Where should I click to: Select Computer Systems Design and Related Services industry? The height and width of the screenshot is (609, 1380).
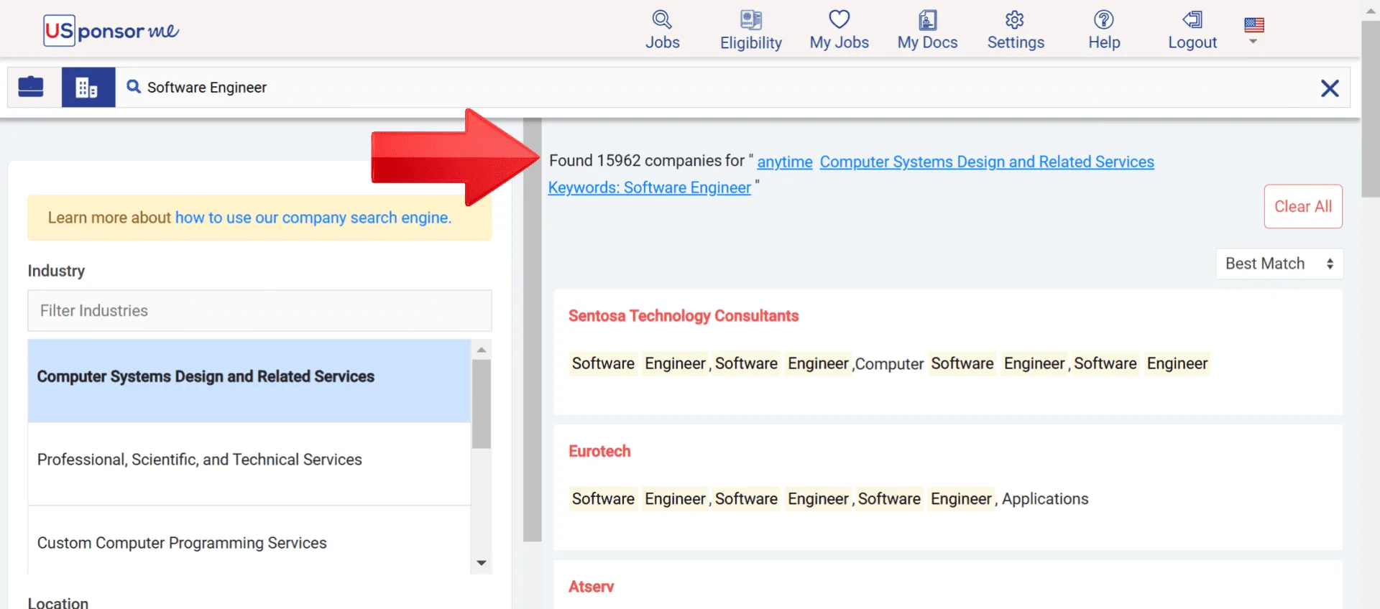pos(249,380)
